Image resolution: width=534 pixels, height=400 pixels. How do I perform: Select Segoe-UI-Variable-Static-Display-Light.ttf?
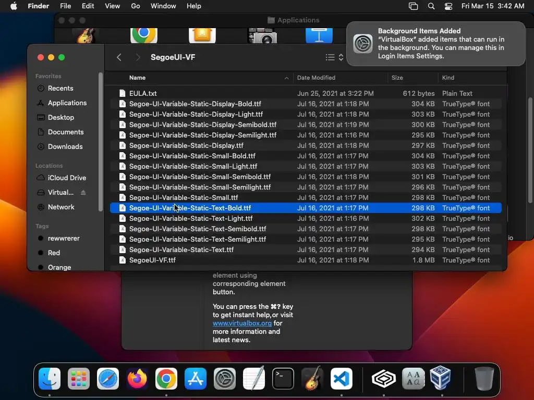(x=306, y=114)
